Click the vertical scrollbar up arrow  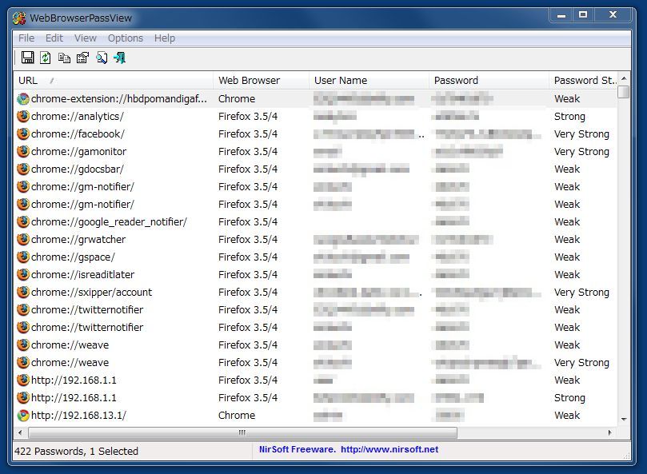tap(624, 78)
